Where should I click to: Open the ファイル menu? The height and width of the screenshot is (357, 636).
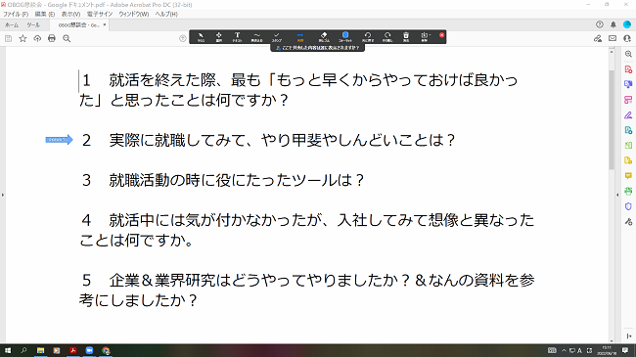tap(16, 14)
